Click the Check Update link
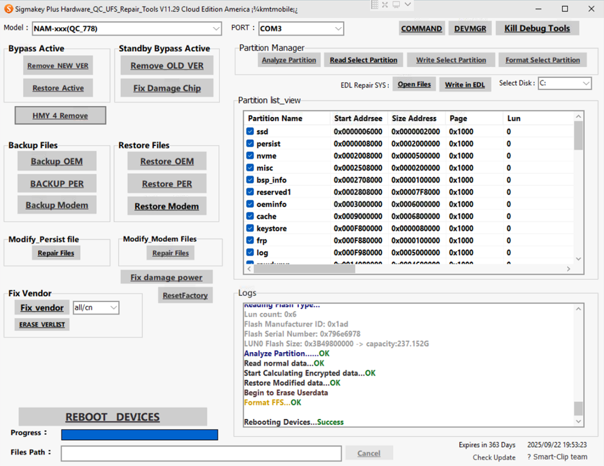This screenshot has height=466, width=604. pos(494,457)
